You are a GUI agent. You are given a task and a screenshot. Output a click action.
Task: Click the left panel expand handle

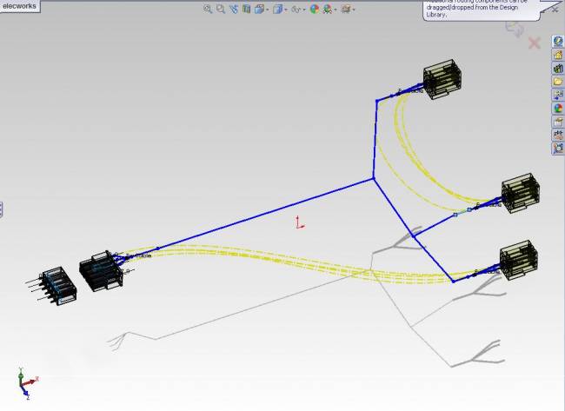point(1,209)
